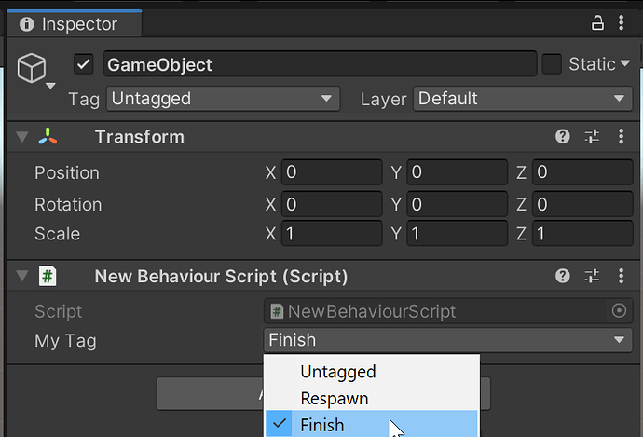The width and height of the screenshot is (643, 437).
Task: Click the Position X value field
Action: (332, 172)
